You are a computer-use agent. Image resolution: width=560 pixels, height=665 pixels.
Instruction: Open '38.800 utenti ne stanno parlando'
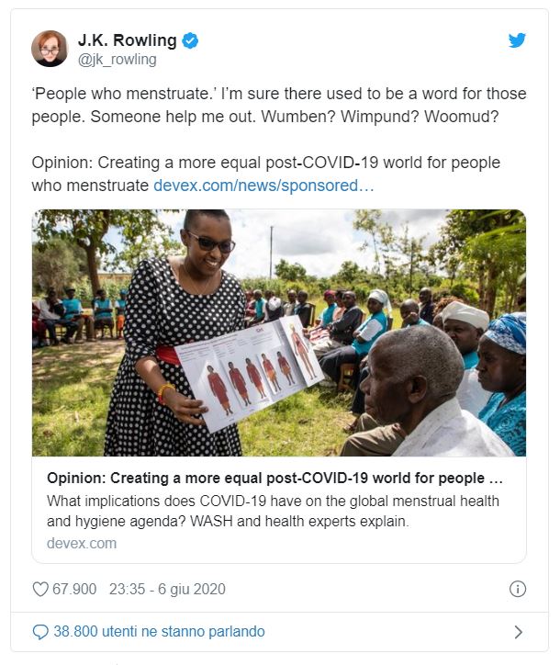coord(159,632)
